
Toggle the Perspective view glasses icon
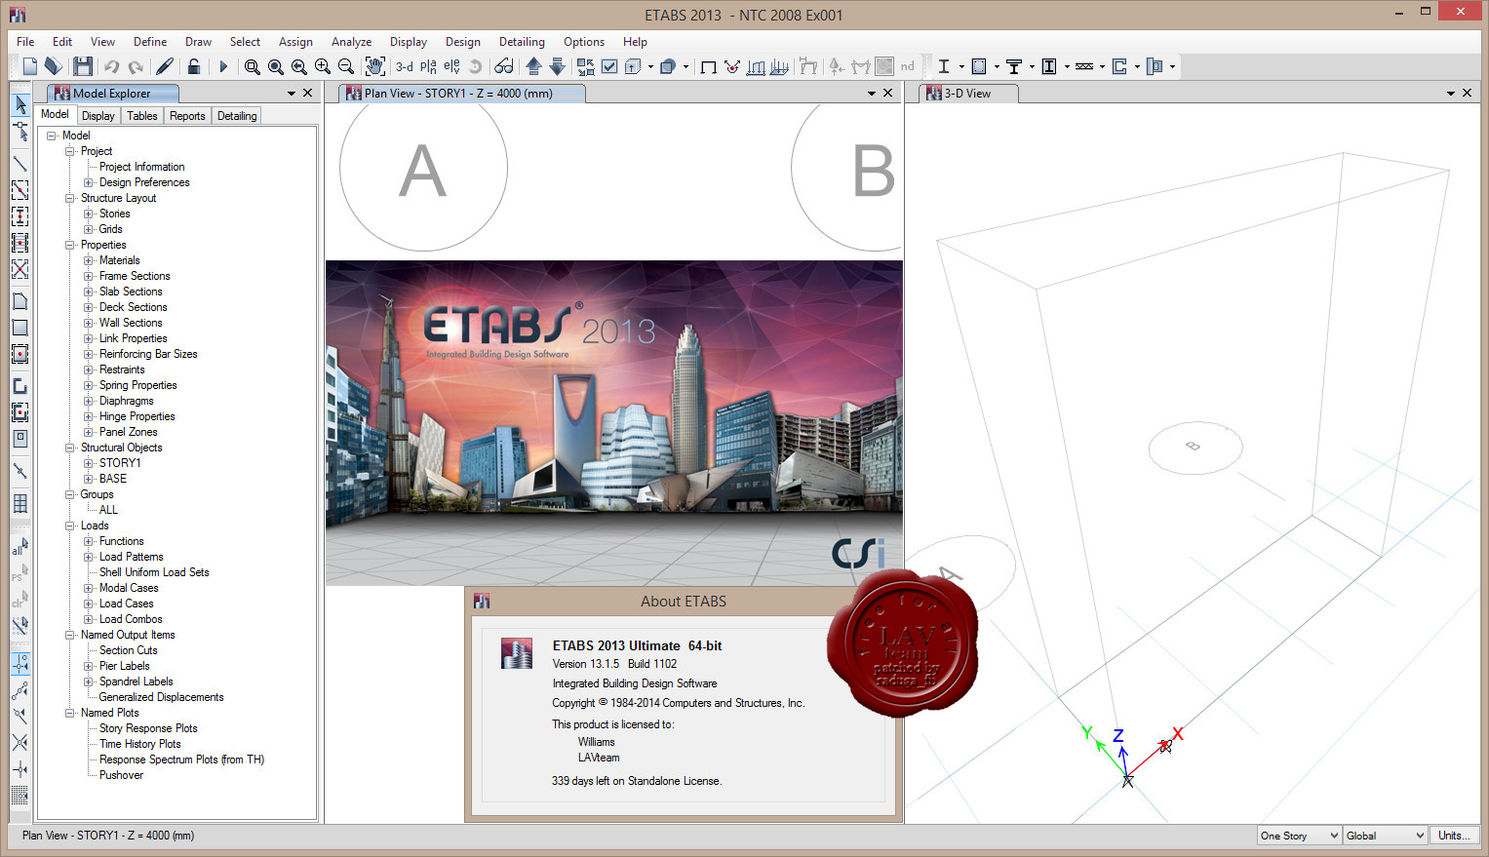click(504, 66)
